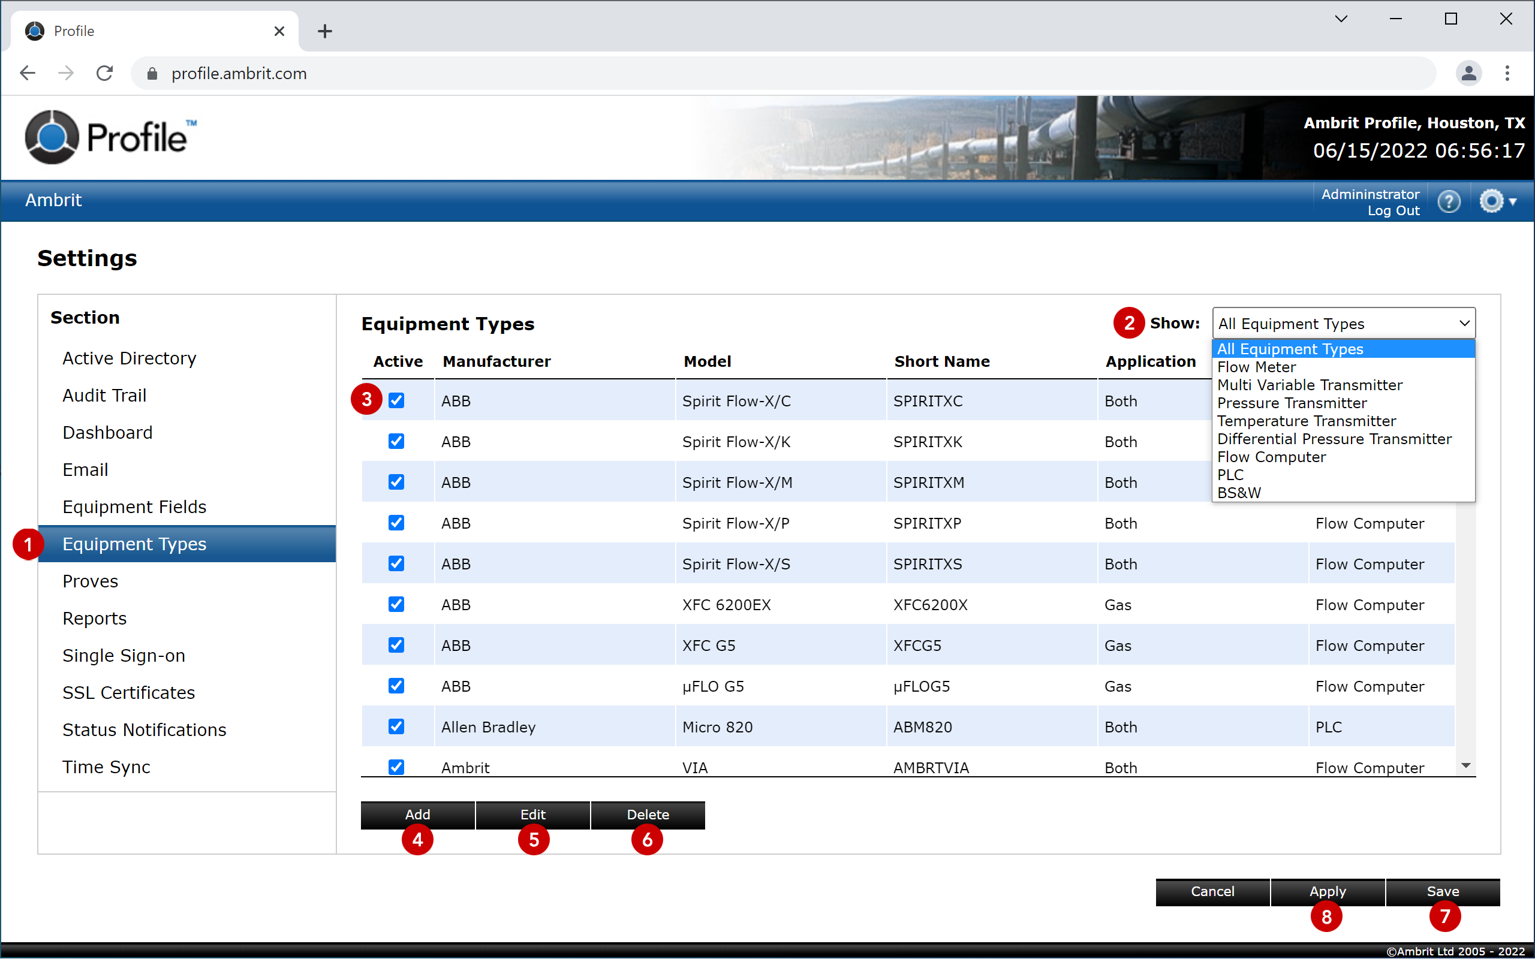Select the XFC6200X short name cell
Image resolution: width=1535 pixels, height=959 pixels.
point(992,604)
